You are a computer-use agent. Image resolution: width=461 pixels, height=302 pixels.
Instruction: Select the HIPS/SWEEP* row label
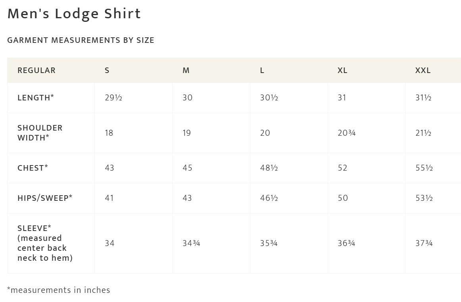pos(45,198)
